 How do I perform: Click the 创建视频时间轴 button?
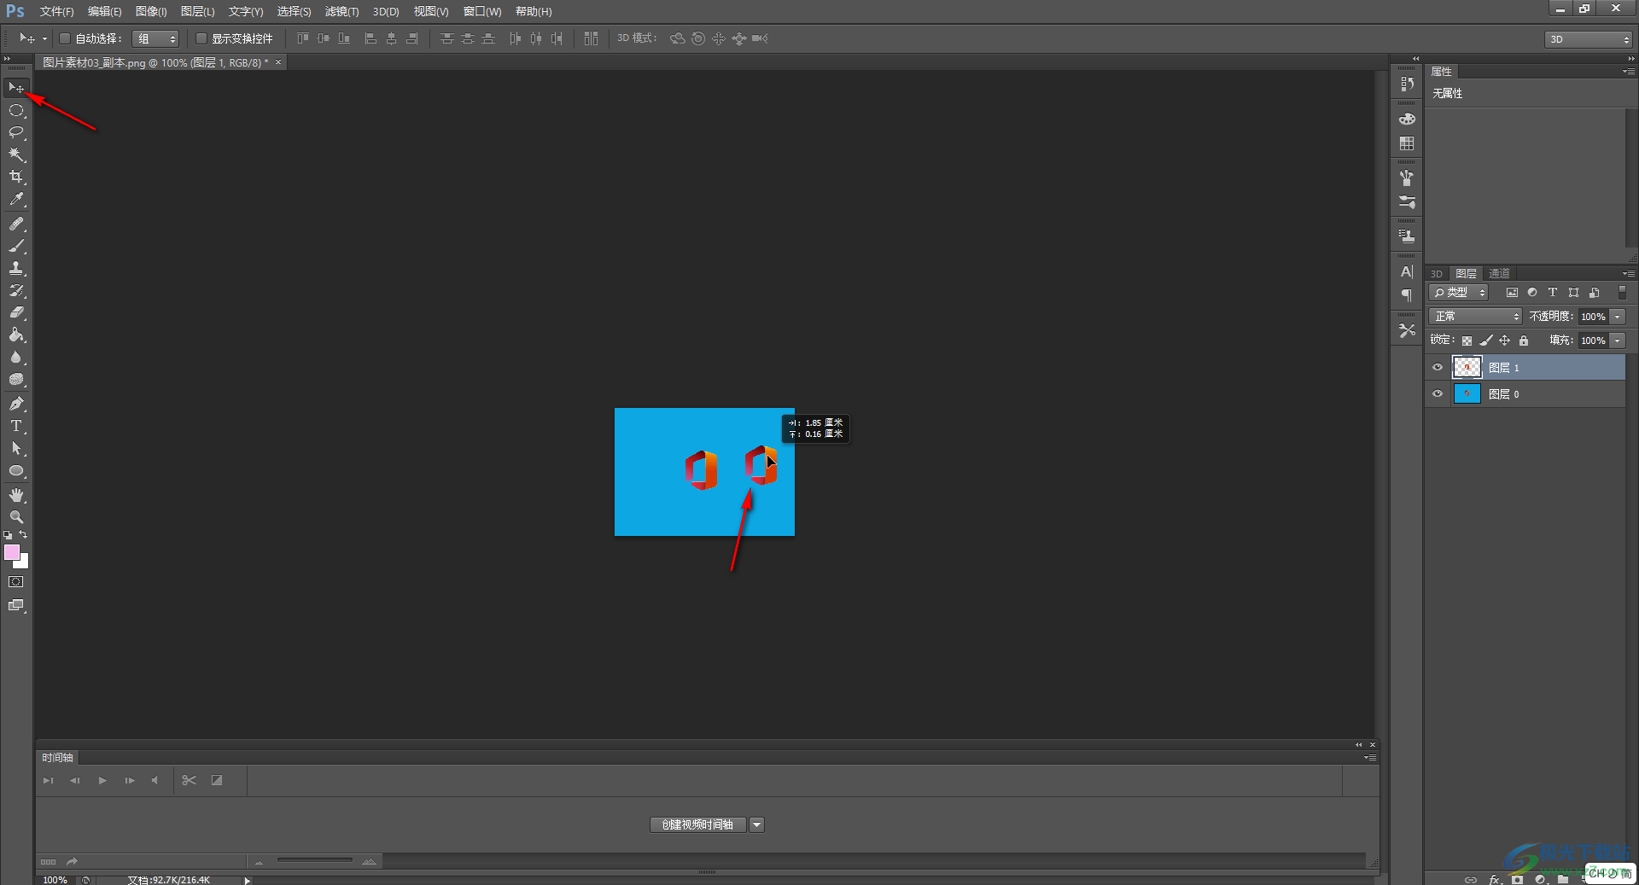(x=697, y=824)
